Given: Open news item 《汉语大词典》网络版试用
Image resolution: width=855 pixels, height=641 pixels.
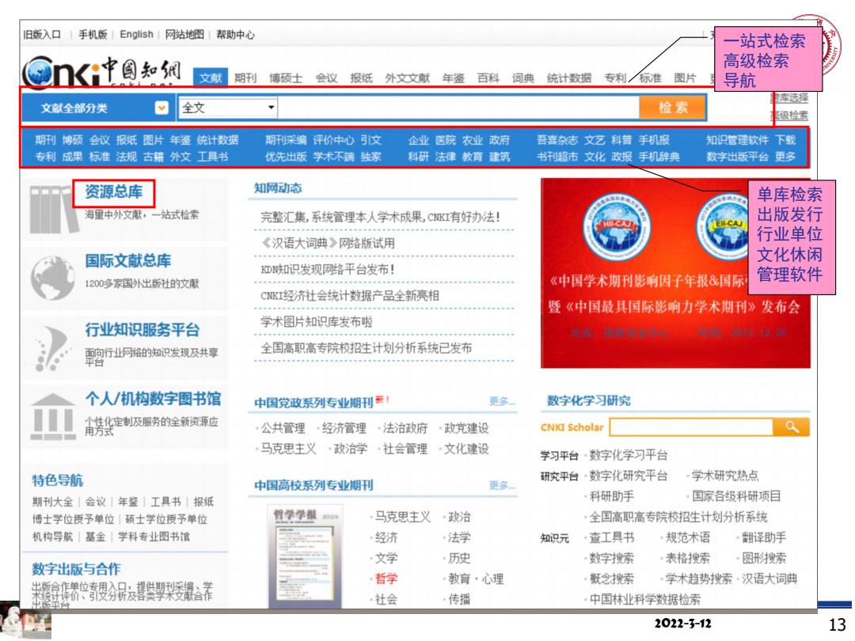Looking at the screenshot, I should [x=328, y=243].
